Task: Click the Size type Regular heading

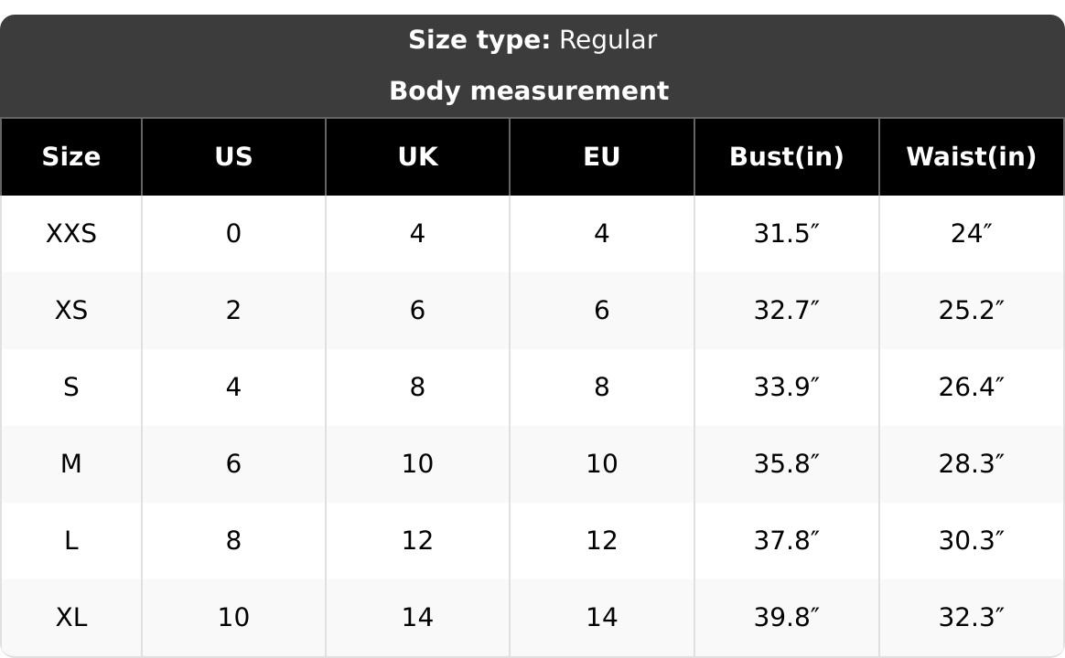Action: [532, 40]
